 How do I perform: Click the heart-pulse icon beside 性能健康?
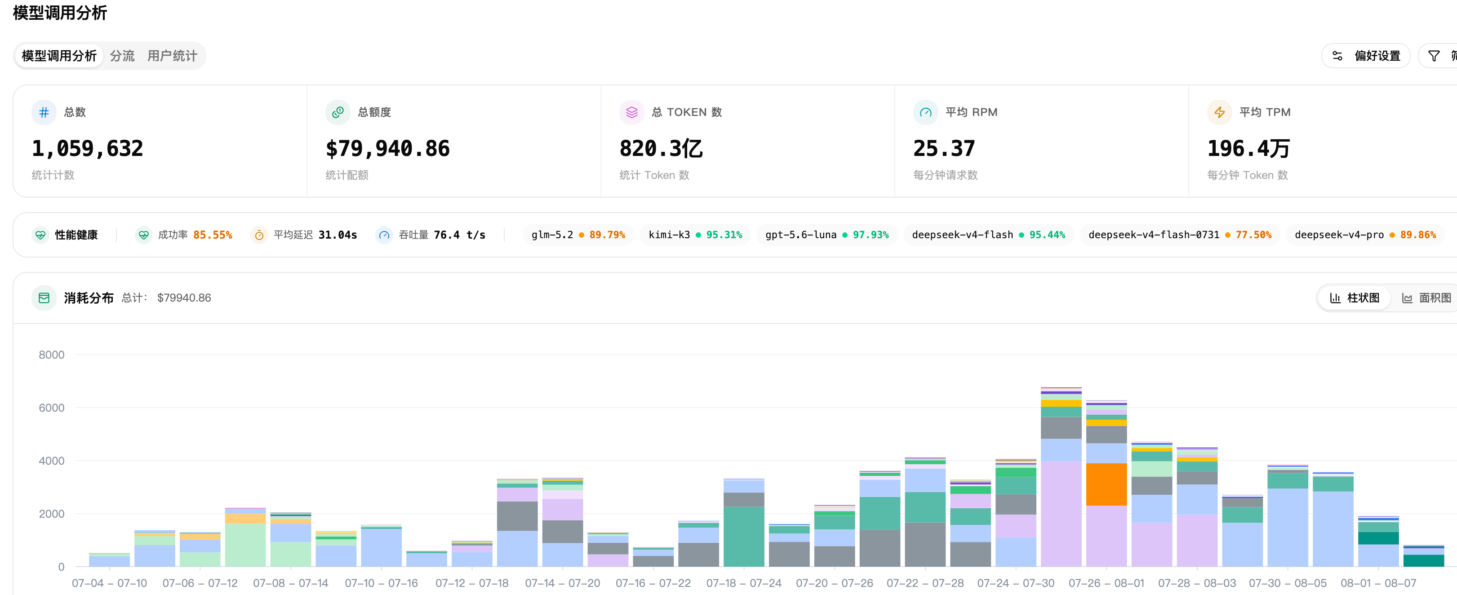tap(40, 235)
